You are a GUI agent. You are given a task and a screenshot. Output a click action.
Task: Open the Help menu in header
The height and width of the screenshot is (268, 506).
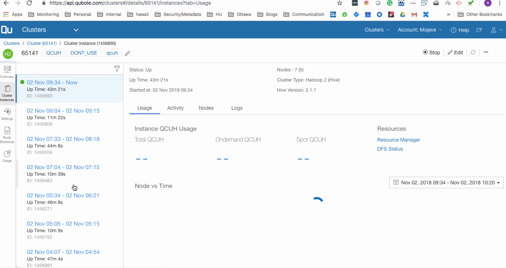[460, 30]
